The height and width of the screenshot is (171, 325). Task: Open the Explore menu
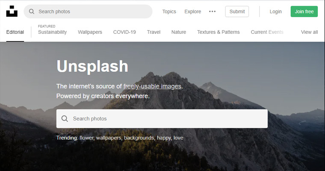(193, 12)
